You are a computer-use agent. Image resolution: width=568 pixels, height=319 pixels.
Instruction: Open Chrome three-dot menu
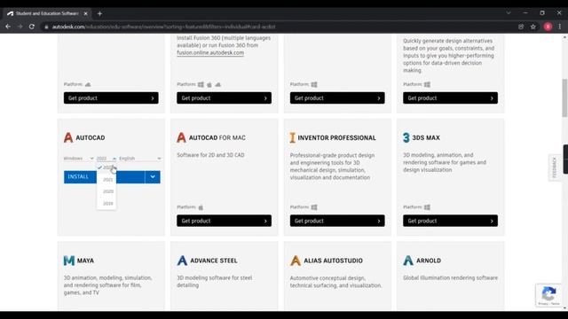[x=560, y=27]
